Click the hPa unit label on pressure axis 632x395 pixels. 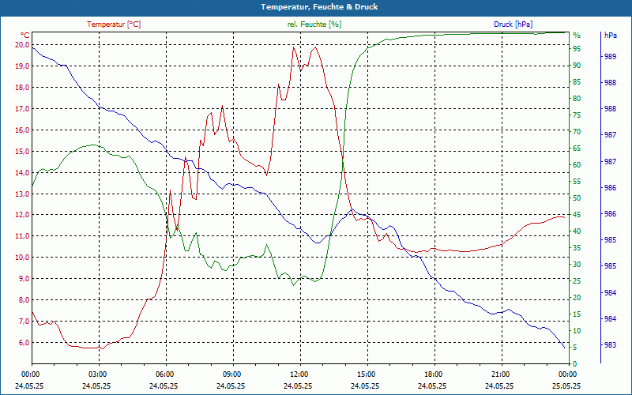pos(610,36)
